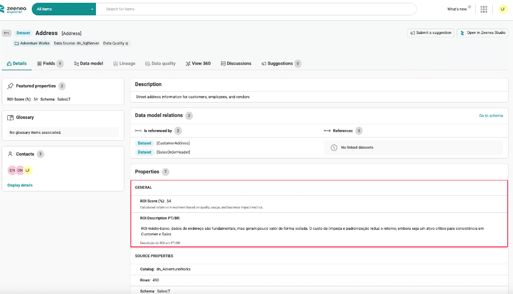Image resolution: width=513 pixels, height=294 pixels.
Task: Open the All items filter dropdown
Action: point(65,9)
